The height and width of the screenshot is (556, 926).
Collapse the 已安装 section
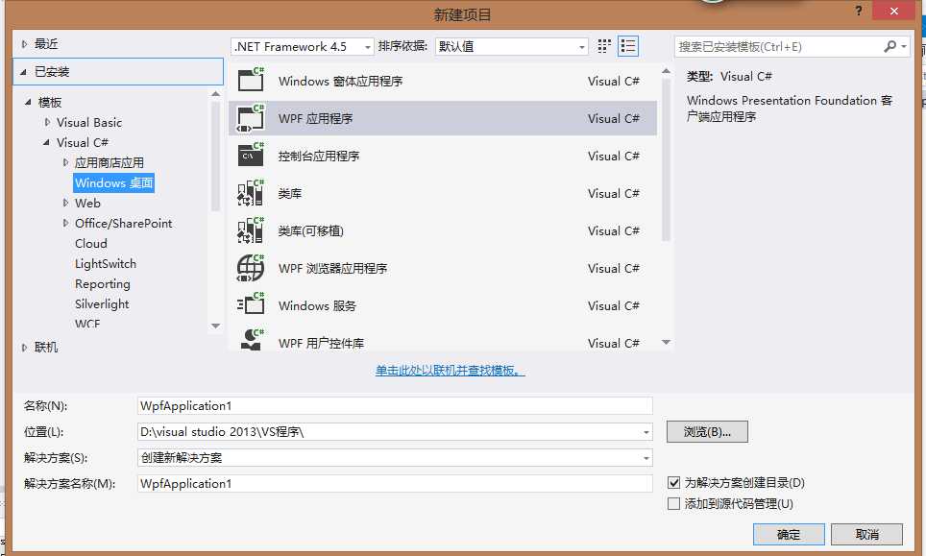point(24,72)
